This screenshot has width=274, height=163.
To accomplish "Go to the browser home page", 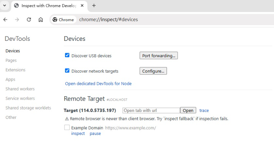I will pos(41,20).
